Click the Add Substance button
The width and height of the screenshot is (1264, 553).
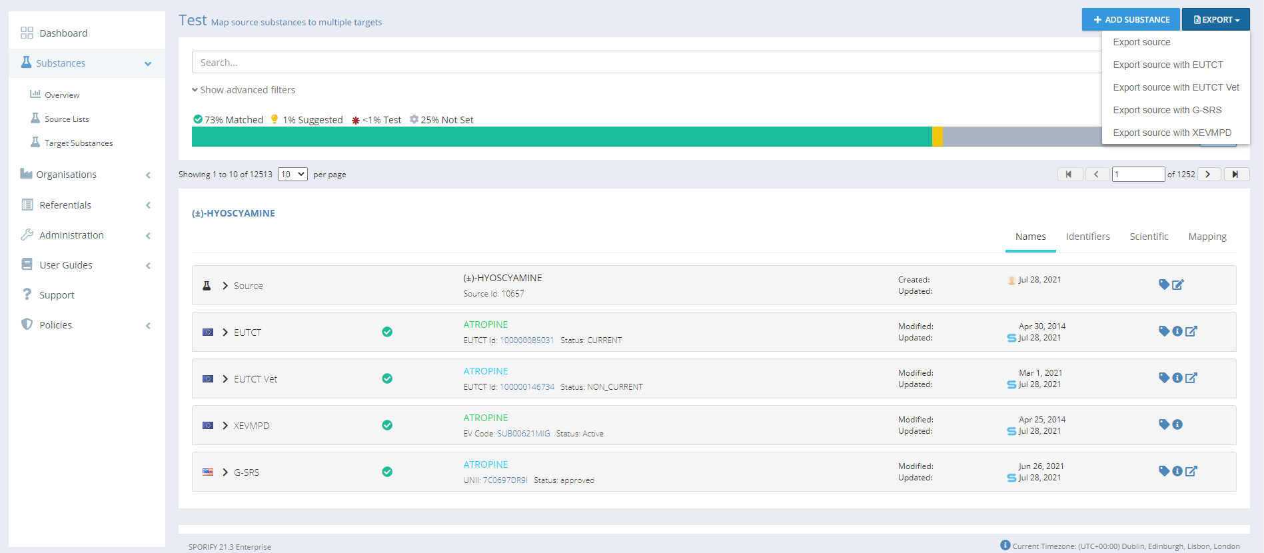point(1131,20)
